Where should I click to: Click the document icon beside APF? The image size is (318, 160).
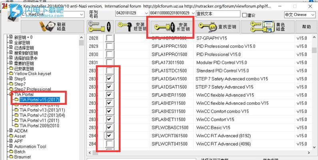tap(11, 141)
